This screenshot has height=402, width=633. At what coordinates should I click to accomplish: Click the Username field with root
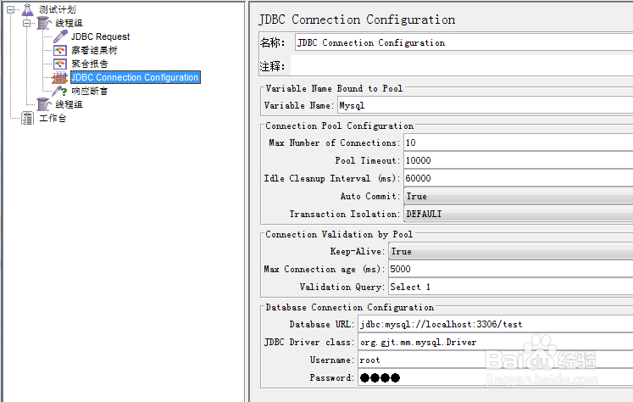point(496,360)
